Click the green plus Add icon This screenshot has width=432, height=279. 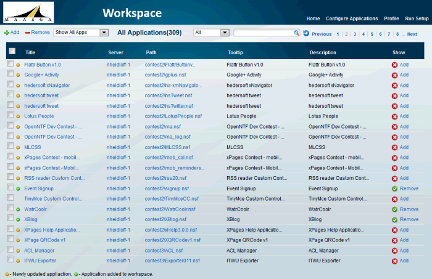click(7, 33)
